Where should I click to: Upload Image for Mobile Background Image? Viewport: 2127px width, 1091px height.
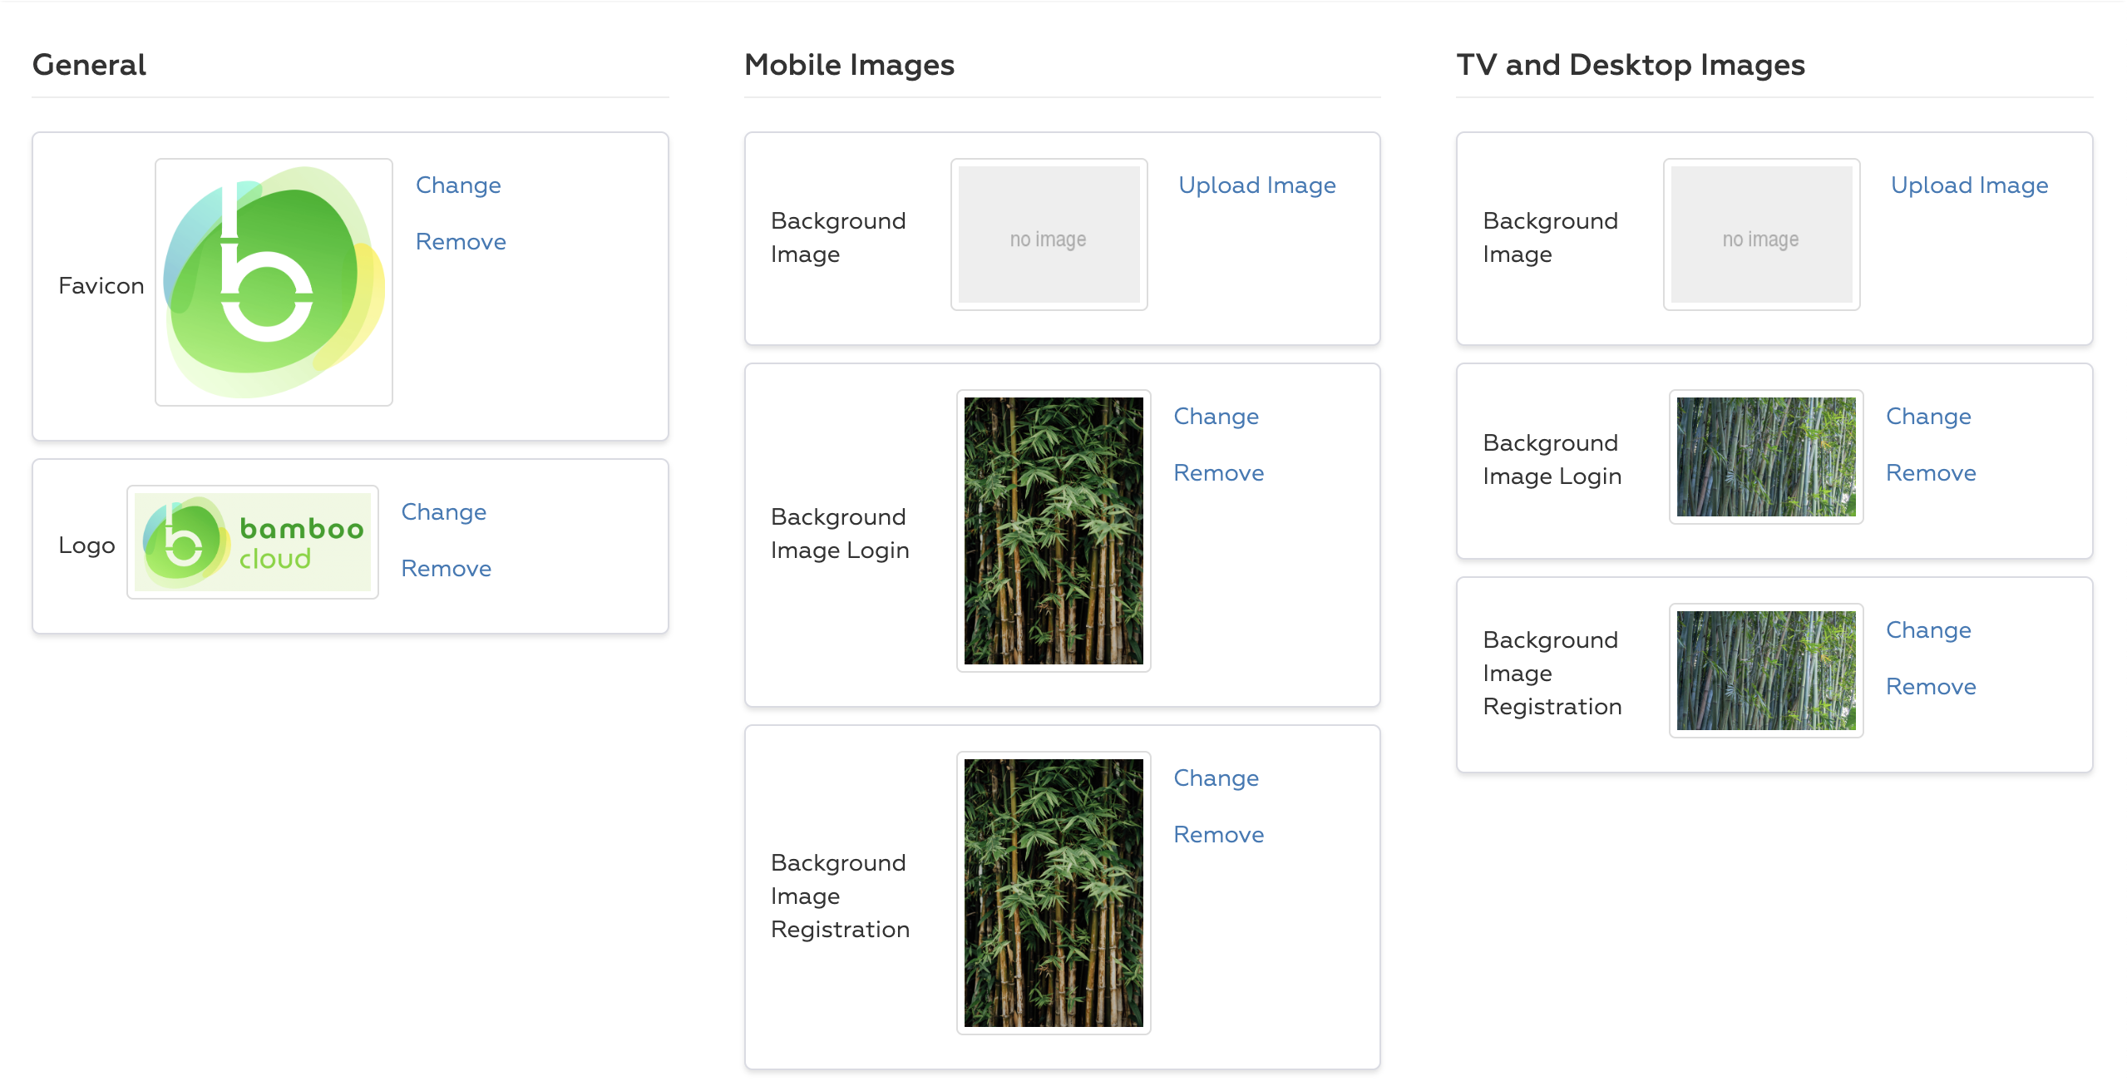[x=1256, y=185]
